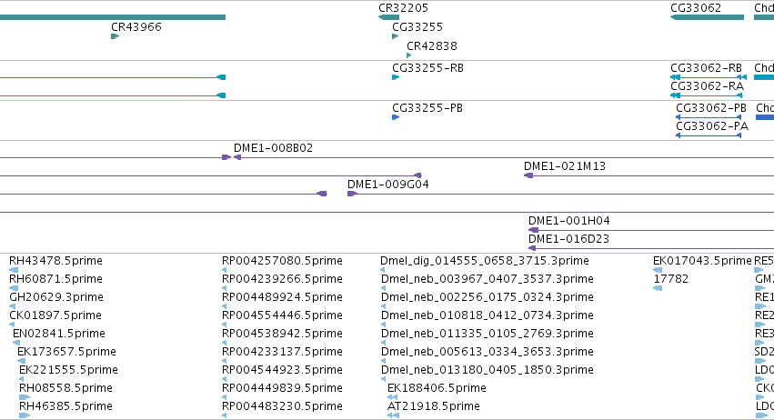Viewport: 774px width, 420px height.
Task: Select the AT21918.5prime EST arrows
Action: (x=393, y=415)
